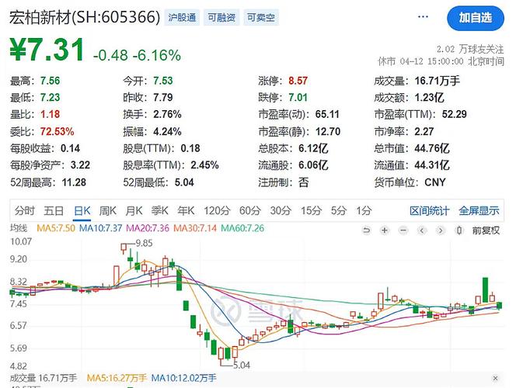This screenshot has width=516, height=388.
Task: Click the 沪股通 tag
Action: tap(182, 17)
